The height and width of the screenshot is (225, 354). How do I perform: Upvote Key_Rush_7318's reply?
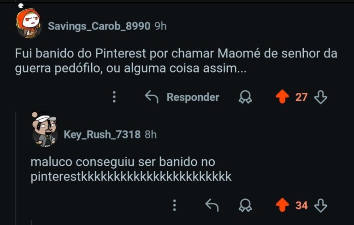click(x=282, y=205)
